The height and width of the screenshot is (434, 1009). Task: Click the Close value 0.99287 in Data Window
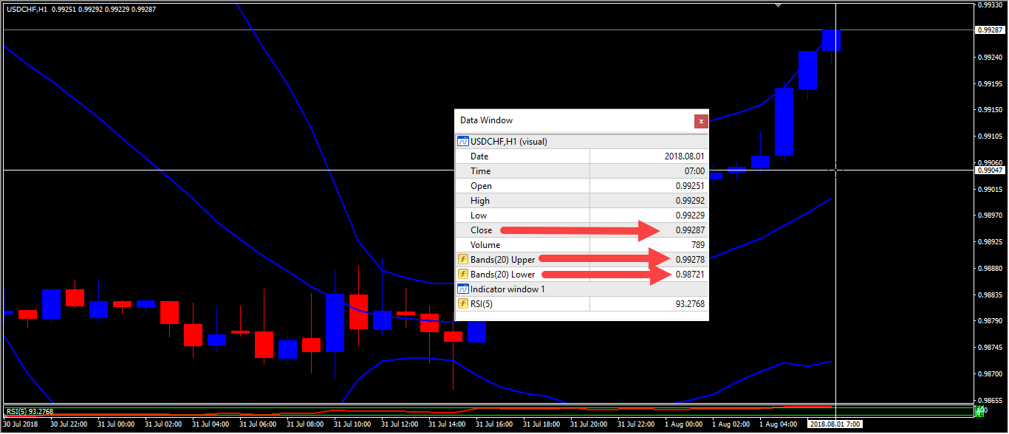point(691,230)
